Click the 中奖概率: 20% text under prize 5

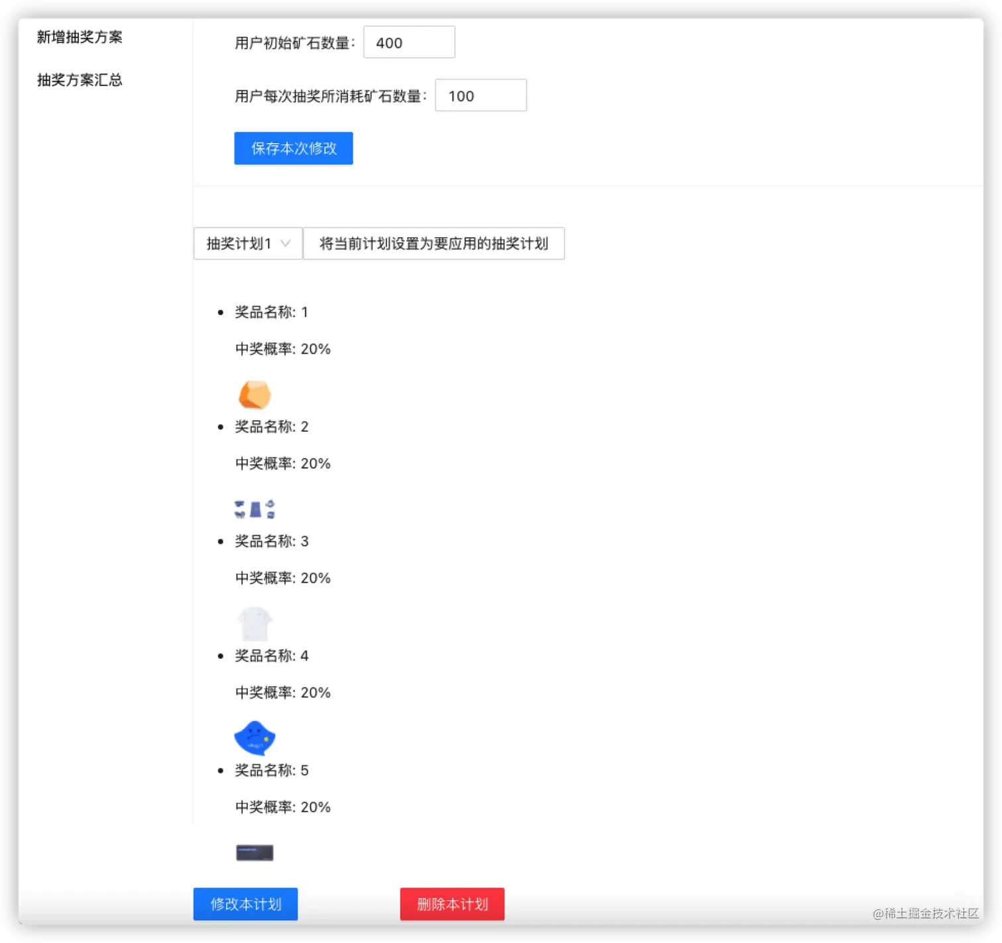click(282, 807)
